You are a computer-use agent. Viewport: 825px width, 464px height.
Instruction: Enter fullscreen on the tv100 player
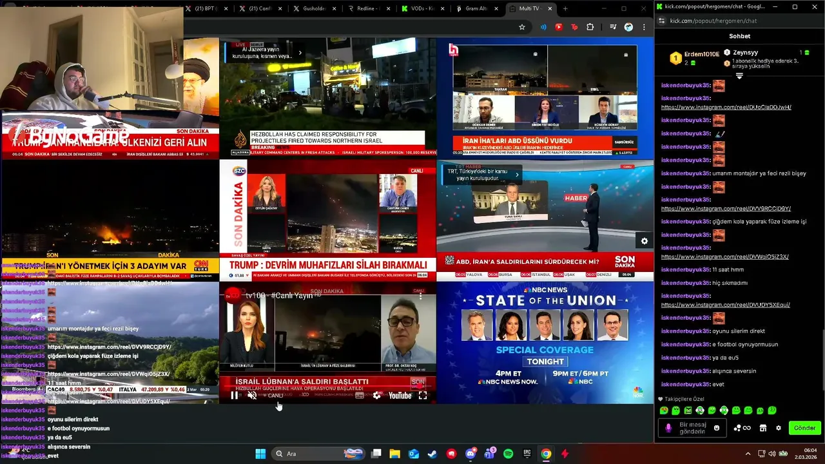click(423, 396)
